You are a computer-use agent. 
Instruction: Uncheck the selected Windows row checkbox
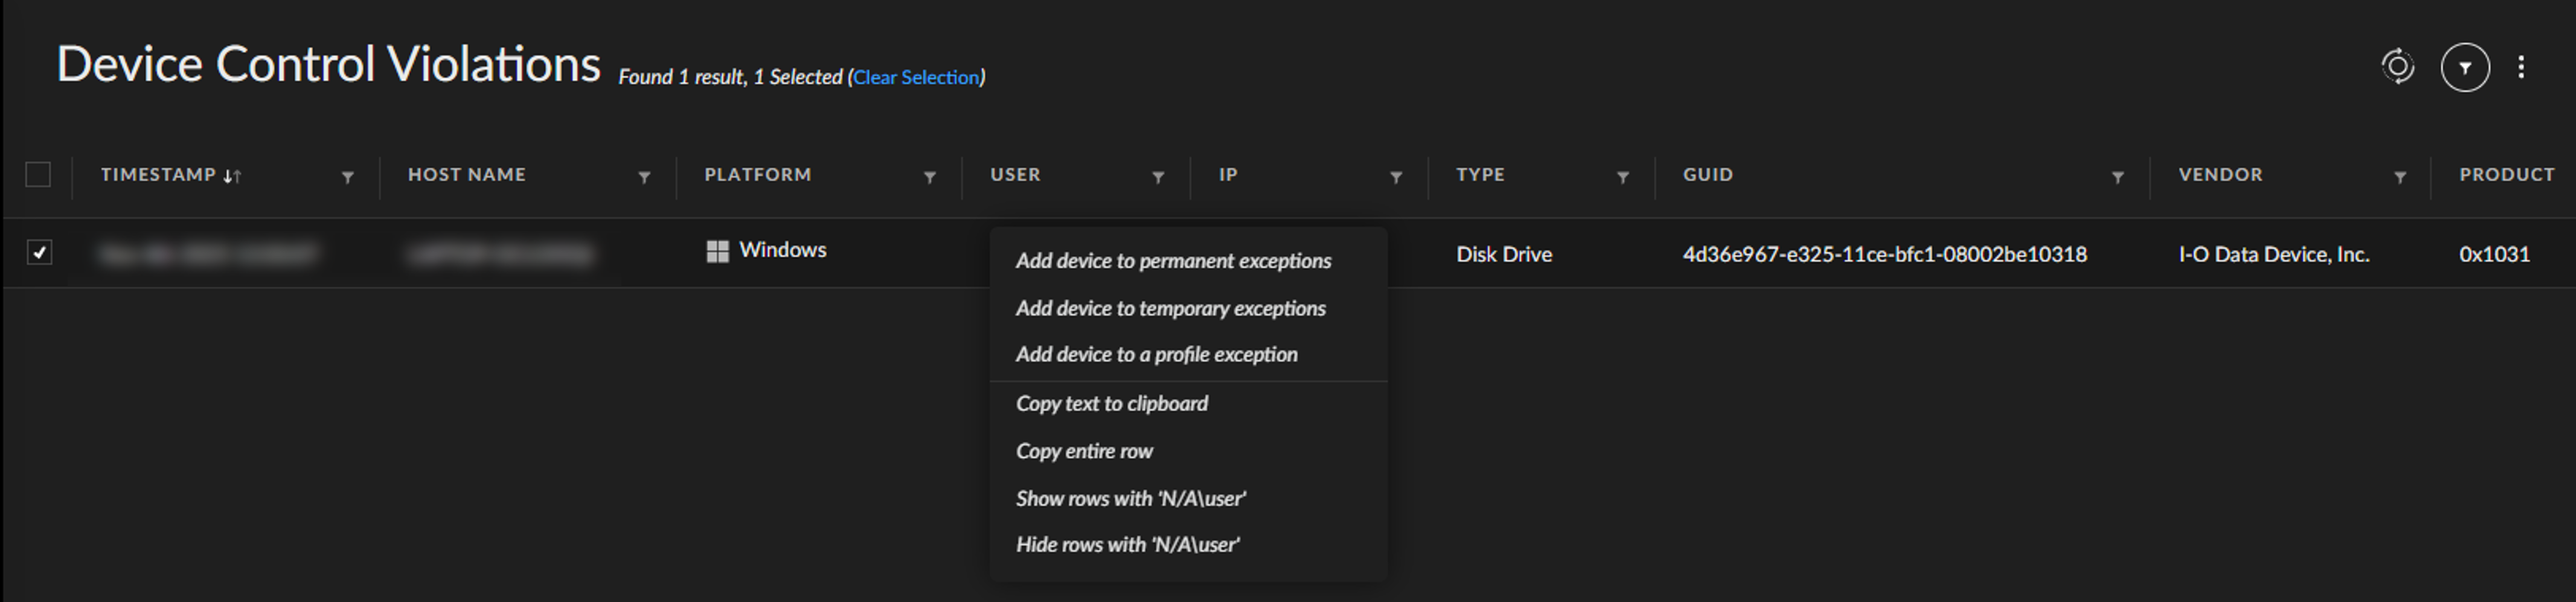coord(39,253)
